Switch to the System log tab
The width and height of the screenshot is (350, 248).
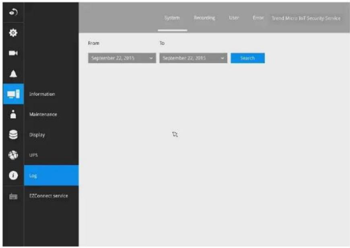coord(172,18)
